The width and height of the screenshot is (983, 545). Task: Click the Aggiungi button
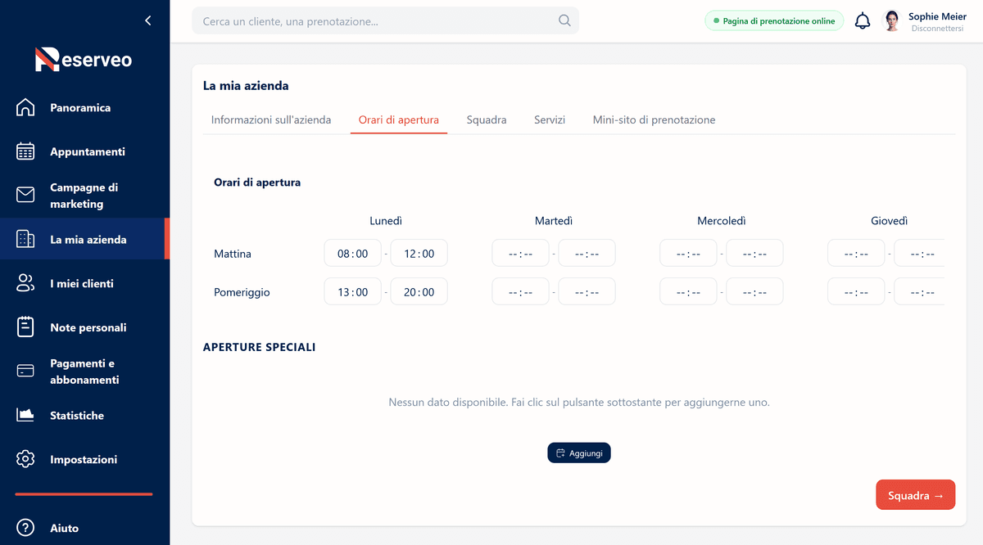tap(579, 453)
